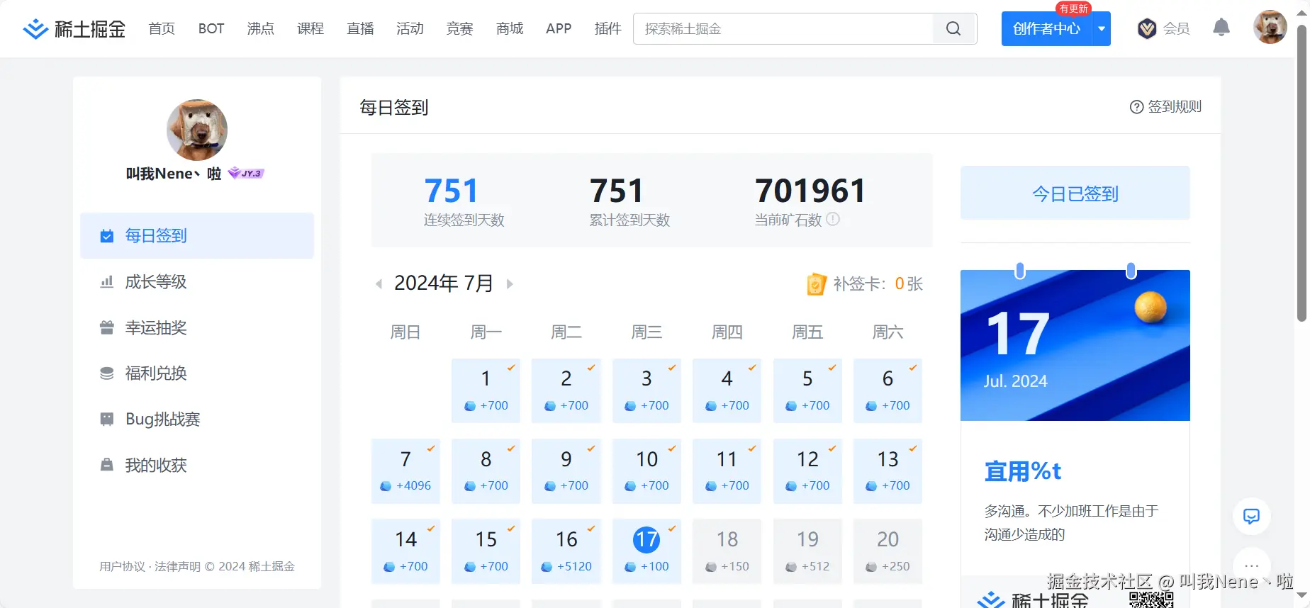Click the 今日已签到 button
This screenshot has height=608, width=1310.
click(x=1075, y=193)
